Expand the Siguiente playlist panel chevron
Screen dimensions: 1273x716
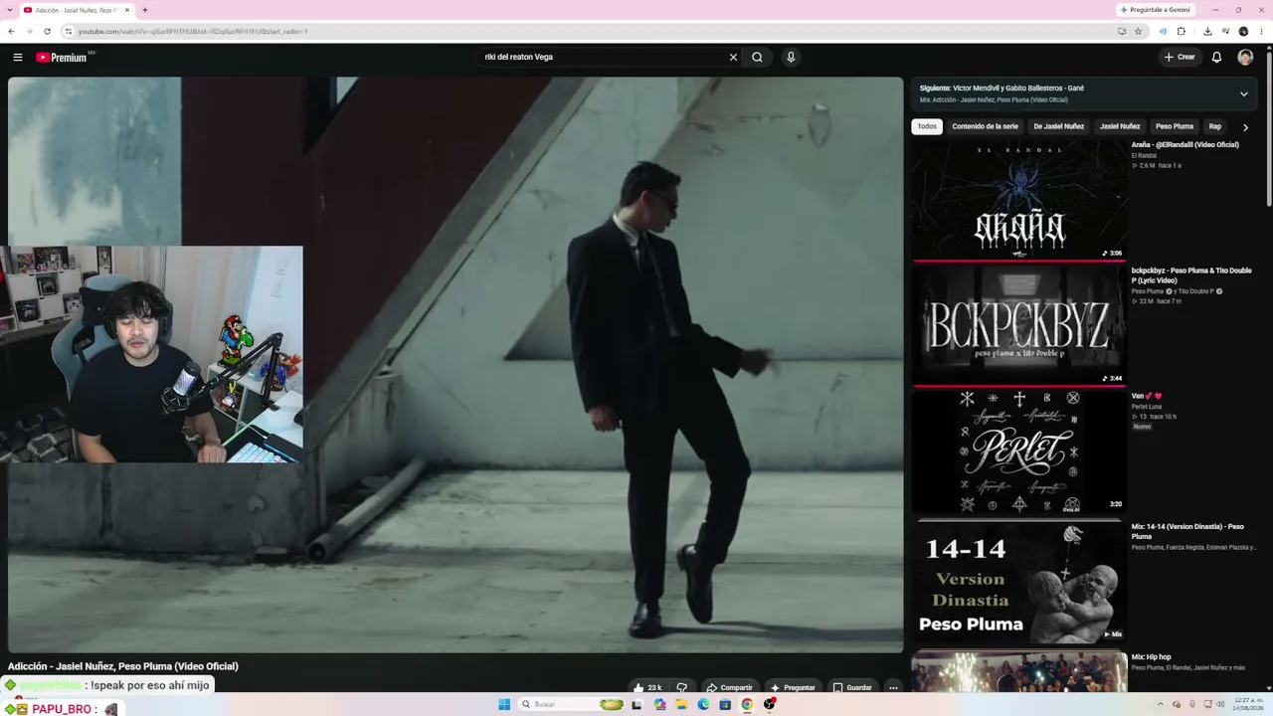click(x=1243, y=94)
